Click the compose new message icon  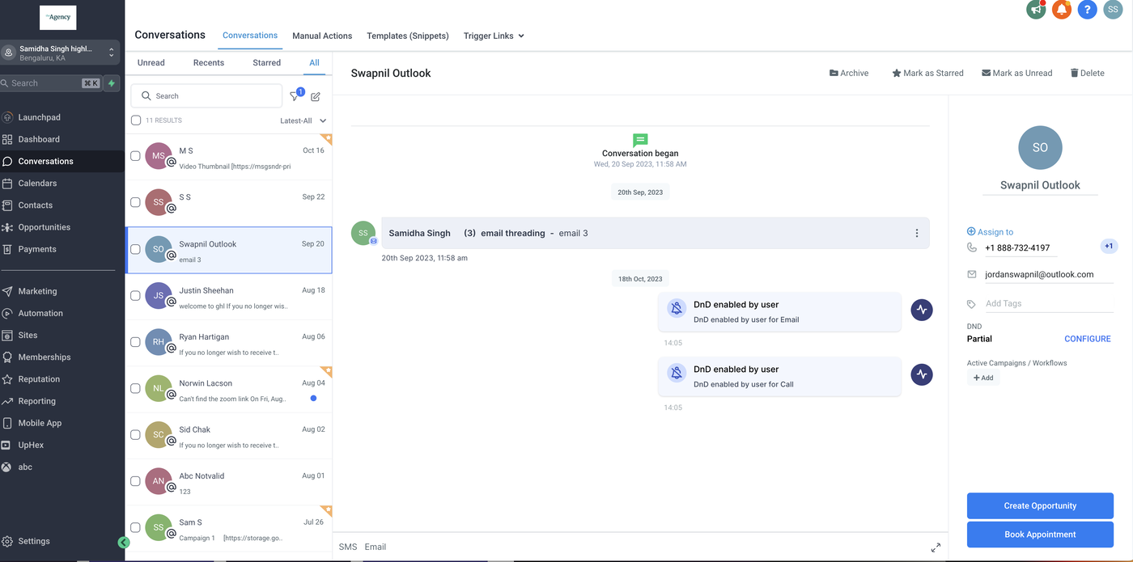click(316, 96)
